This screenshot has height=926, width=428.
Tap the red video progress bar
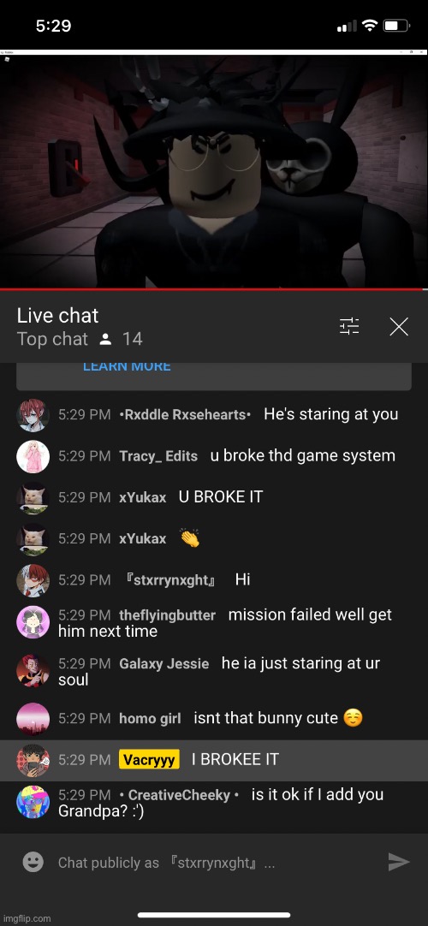[214, 289]
